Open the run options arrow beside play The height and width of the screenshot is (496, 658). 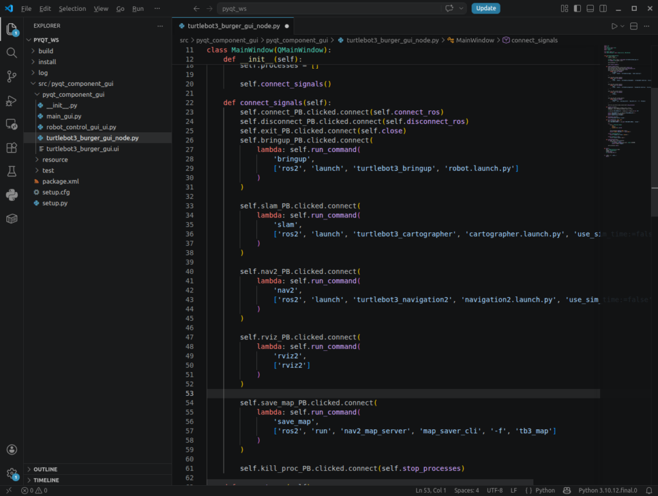[x=622, y=26]
